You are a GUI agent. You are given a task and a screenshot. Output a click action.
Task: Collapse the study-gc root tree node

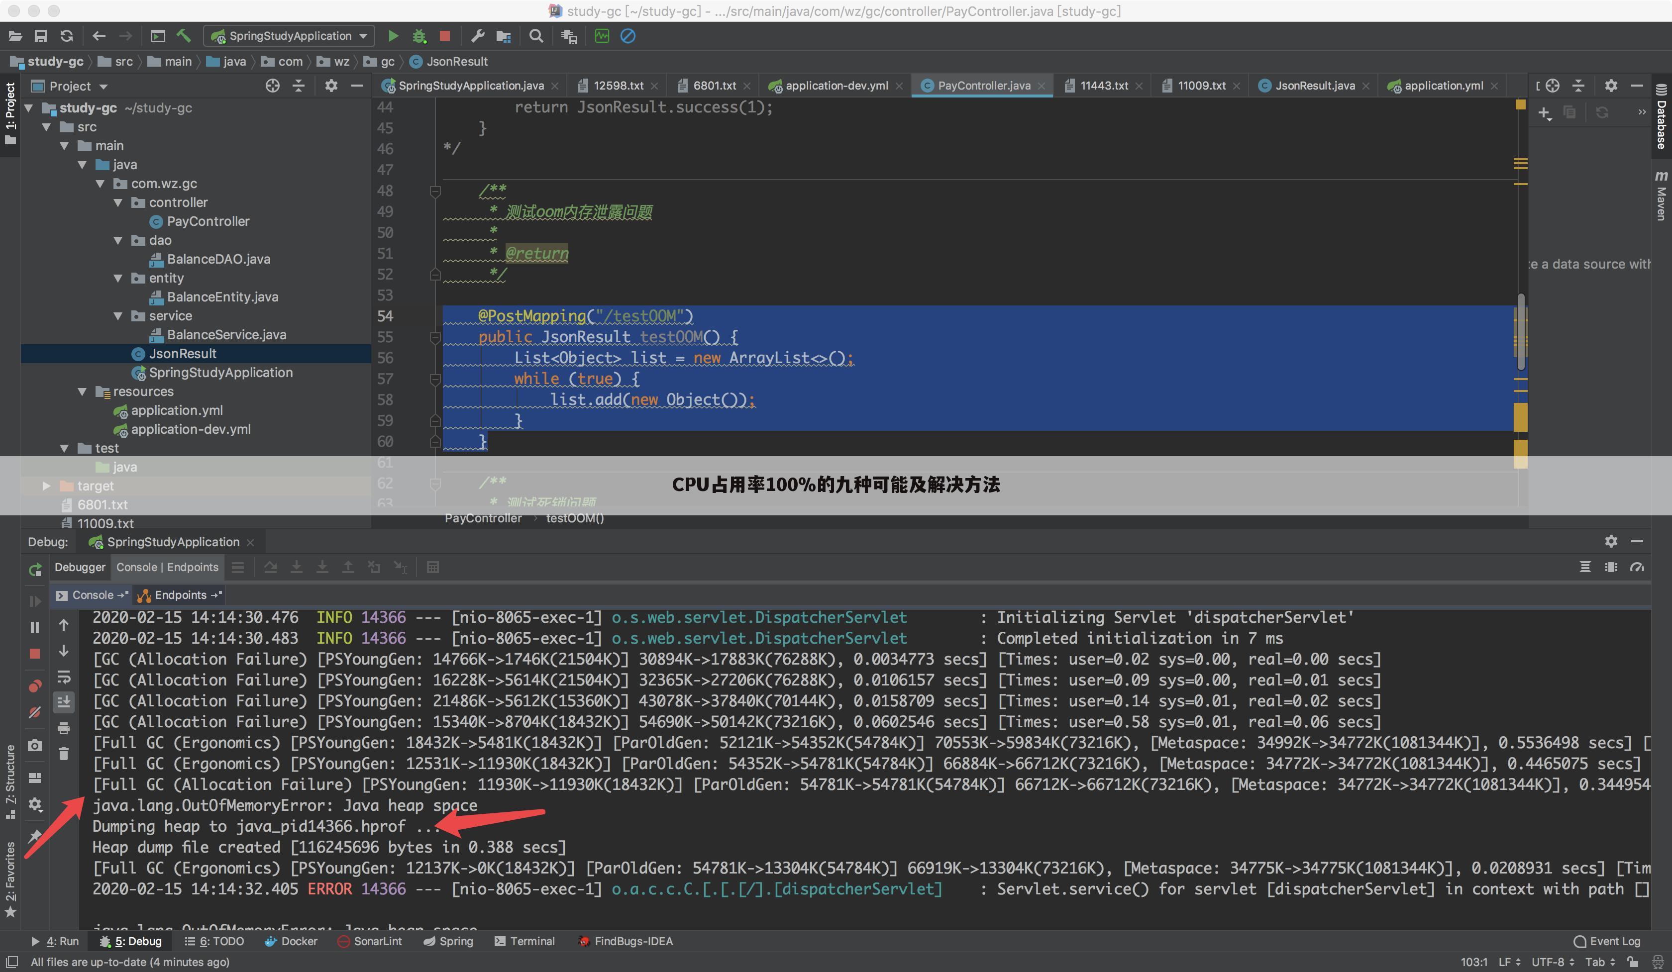pyautogui.click(x=28, y=108)
